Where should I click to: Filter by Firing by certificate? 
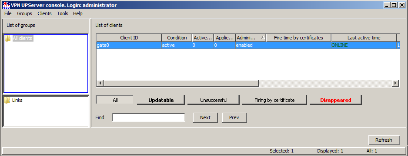pyautogui.click(x=274, y=100)
